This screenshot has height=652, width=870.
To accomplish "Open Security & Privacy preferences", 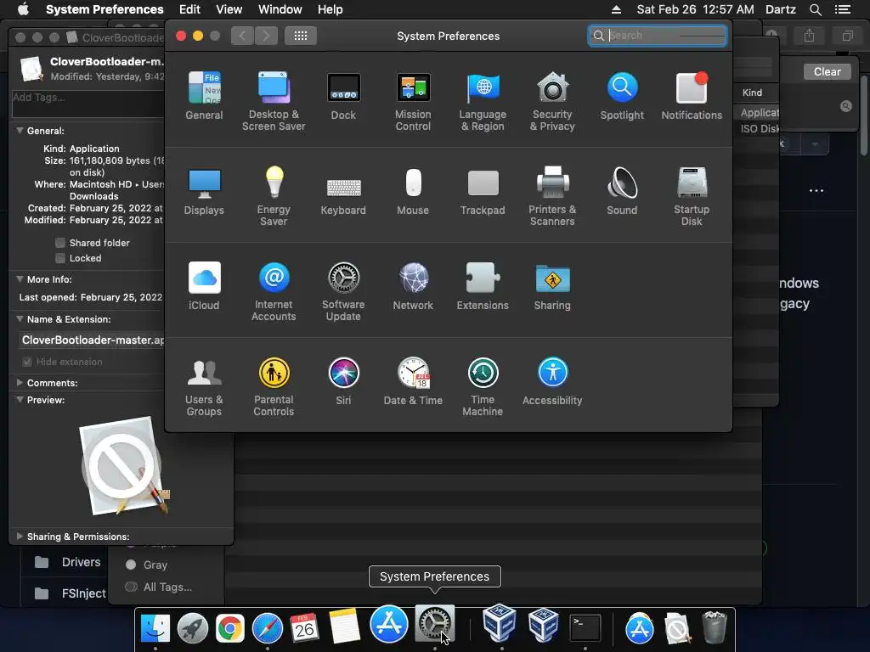I will [552, 101].
